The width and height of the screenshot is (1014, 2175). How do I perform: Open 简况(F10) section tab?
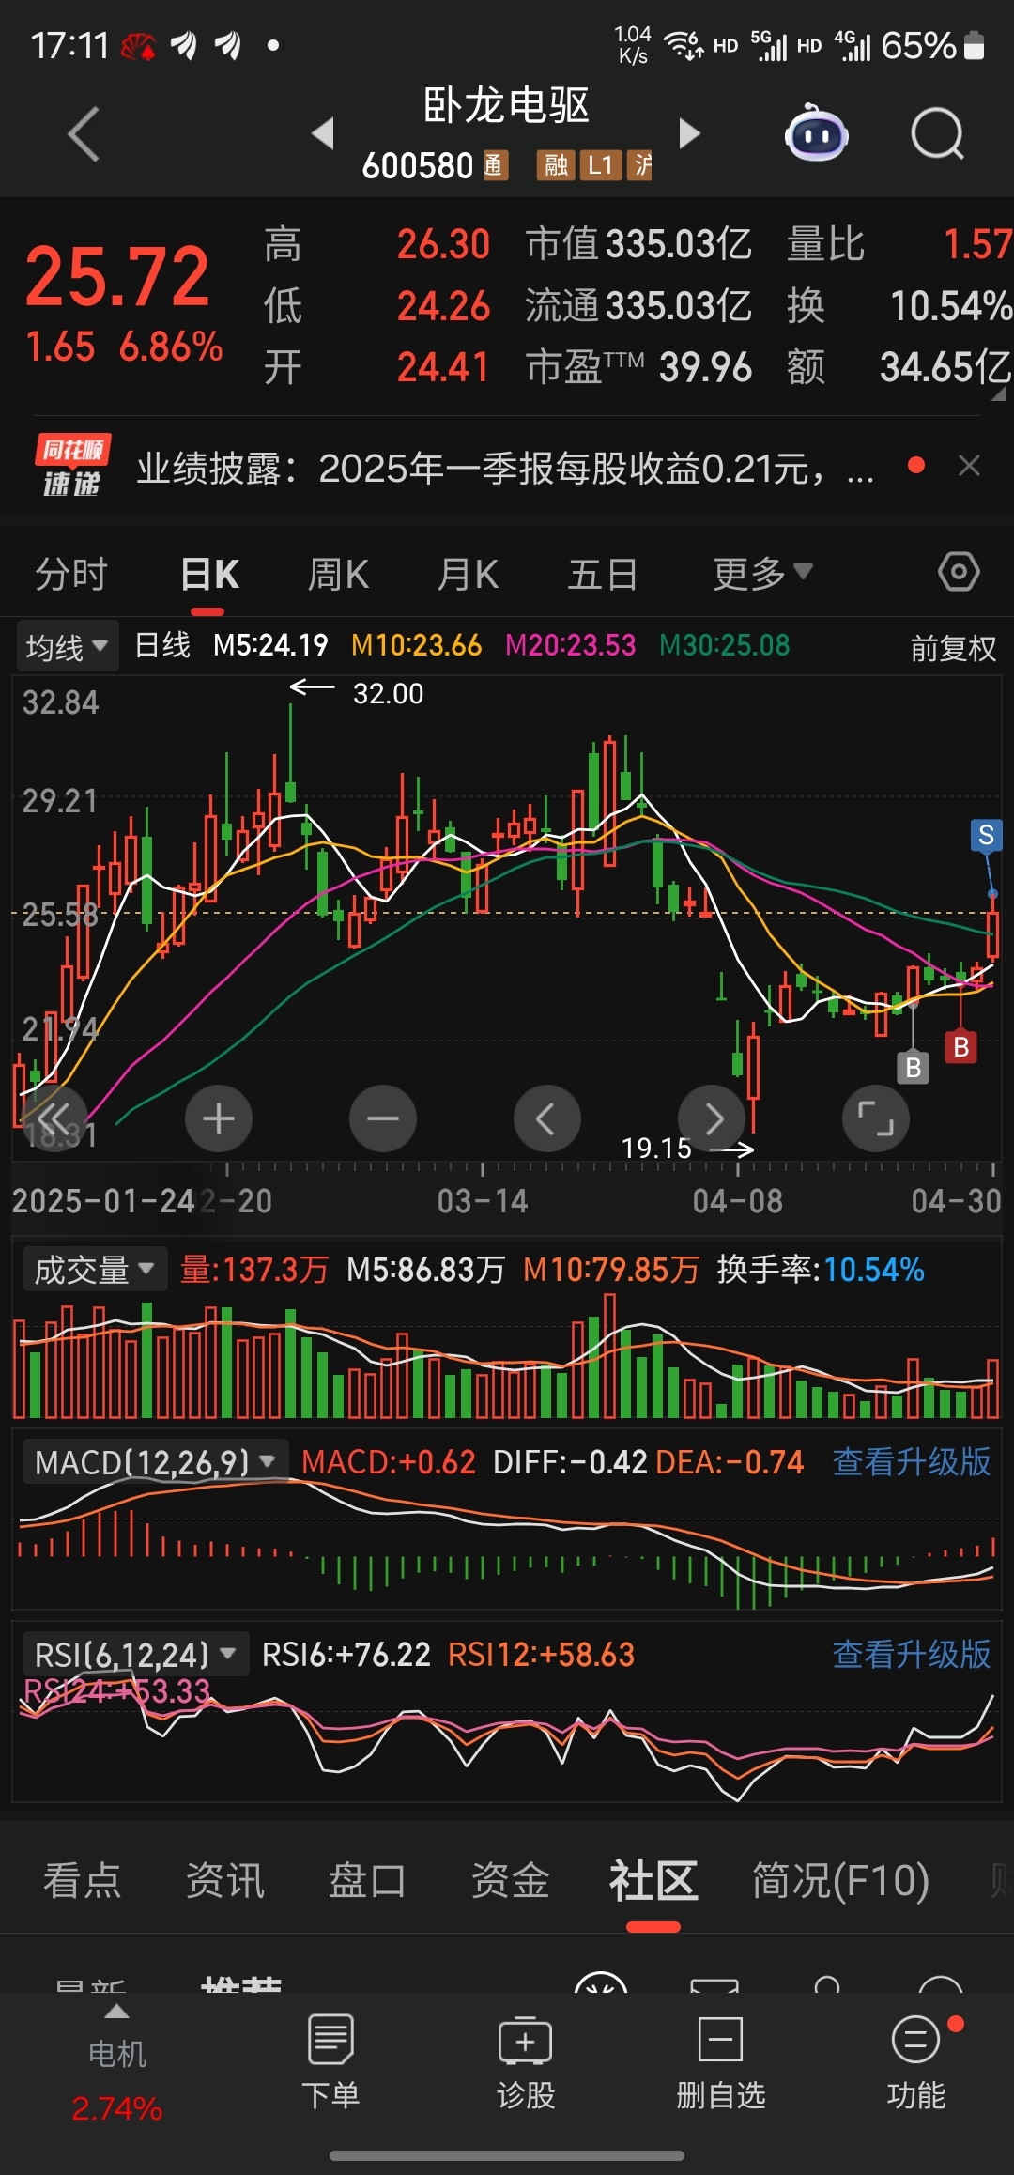pyautogui.click(x=840, y=1881)
